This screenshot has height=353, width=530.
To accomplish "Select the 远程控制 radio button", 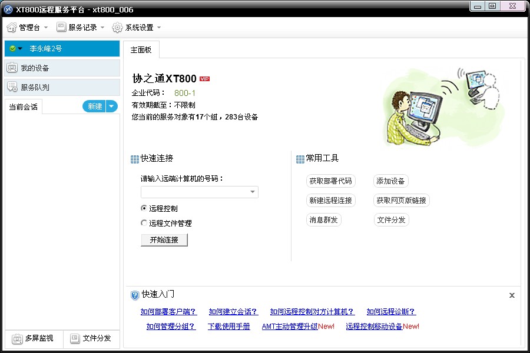I will [x=144, y=208].
